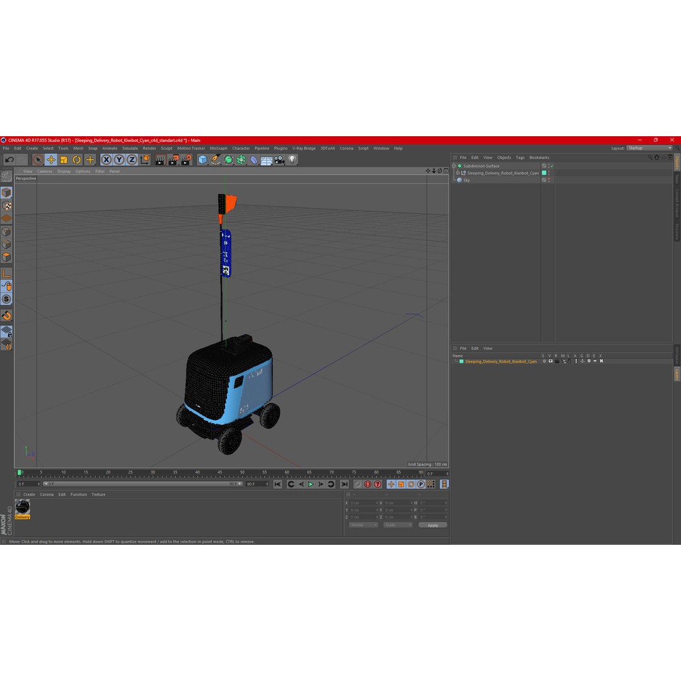Open the spline Pen tool
Viewport: 681px width, 681px height.
click(x=216, y=160)
